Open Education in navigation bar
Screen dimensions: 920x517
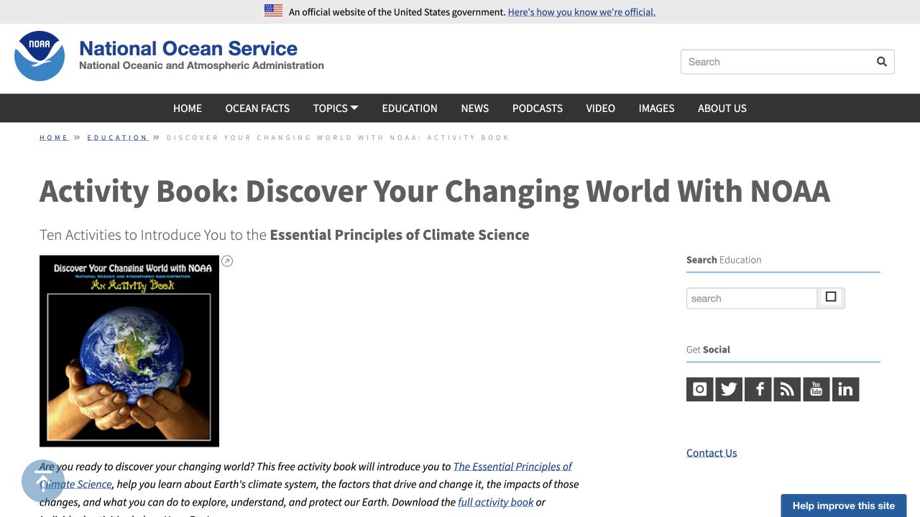click(410, 108)
